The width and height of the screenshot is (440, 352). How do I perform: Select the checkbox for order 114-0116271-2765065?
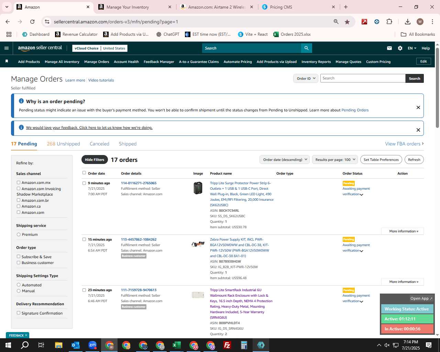pyautogui.click(x=84, y=183)
